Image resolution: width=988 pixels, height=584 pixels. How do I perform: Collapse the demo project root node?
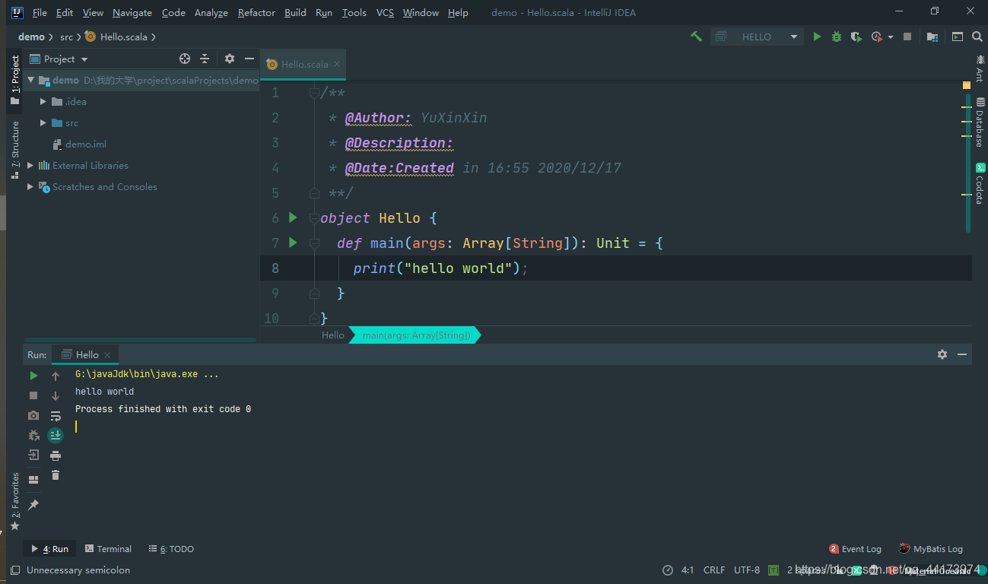point(30,80)
